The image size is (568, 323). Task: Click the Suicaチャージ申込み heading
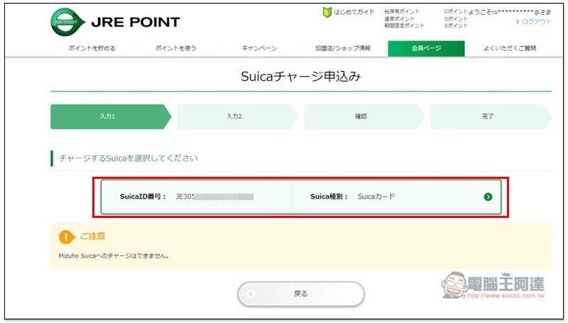tap(300, 77)
